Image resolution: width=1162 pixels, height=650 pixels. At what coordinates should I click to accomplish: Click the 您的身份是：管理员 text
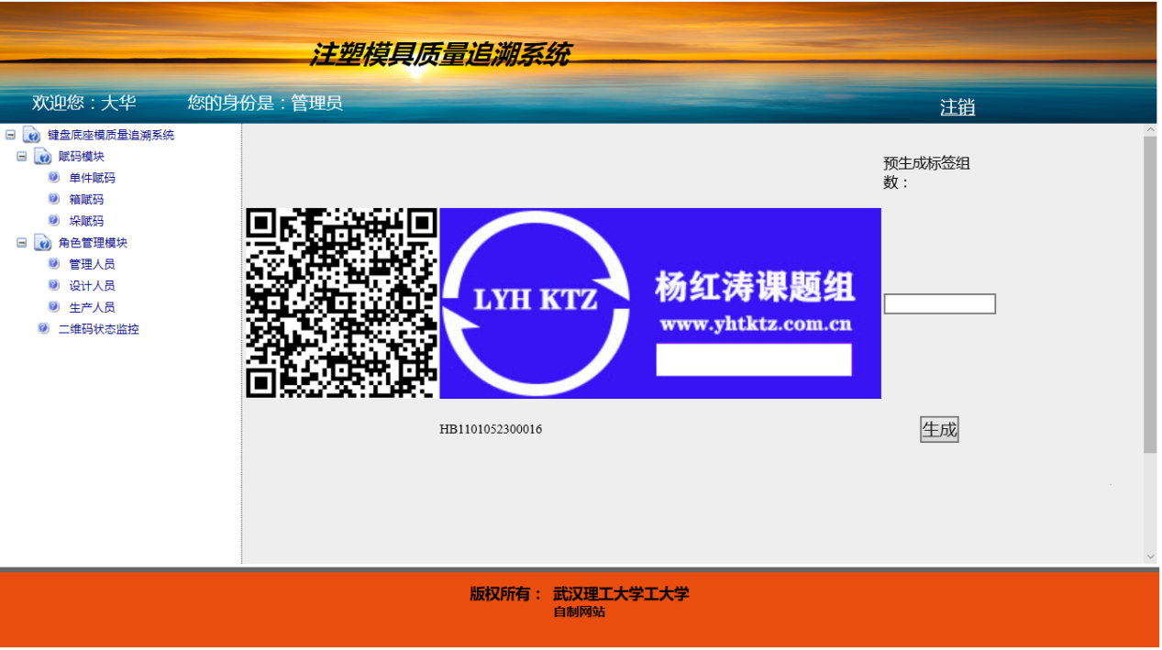[x=265, y=103]
